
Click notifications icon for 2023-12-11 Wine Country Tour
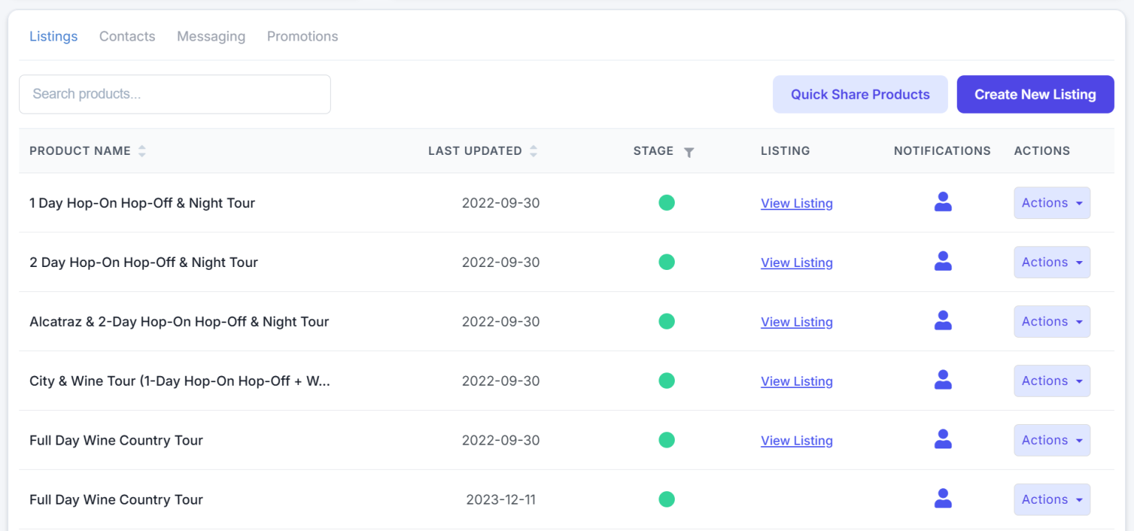click(943, 499)
